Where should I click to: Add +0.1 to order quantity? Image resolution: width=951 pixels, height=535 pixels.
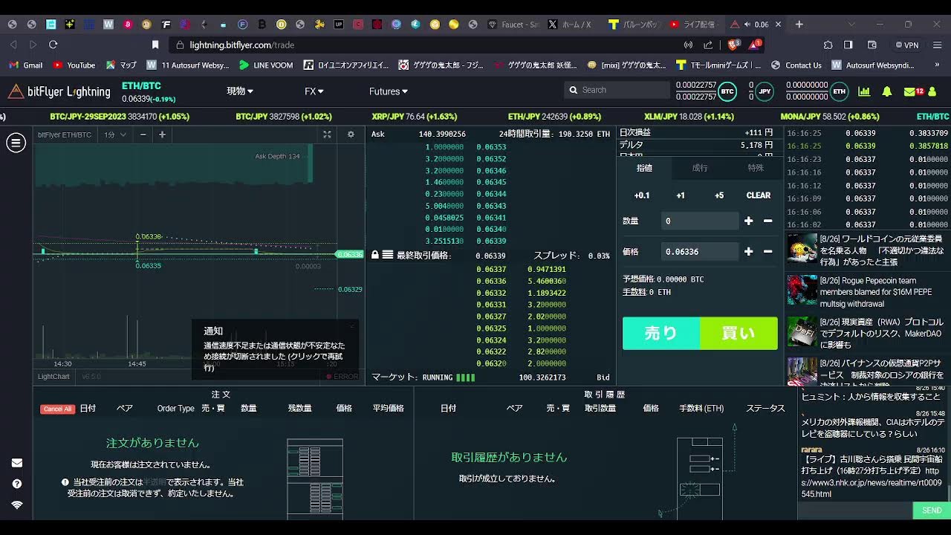click(x=641, y=195)
